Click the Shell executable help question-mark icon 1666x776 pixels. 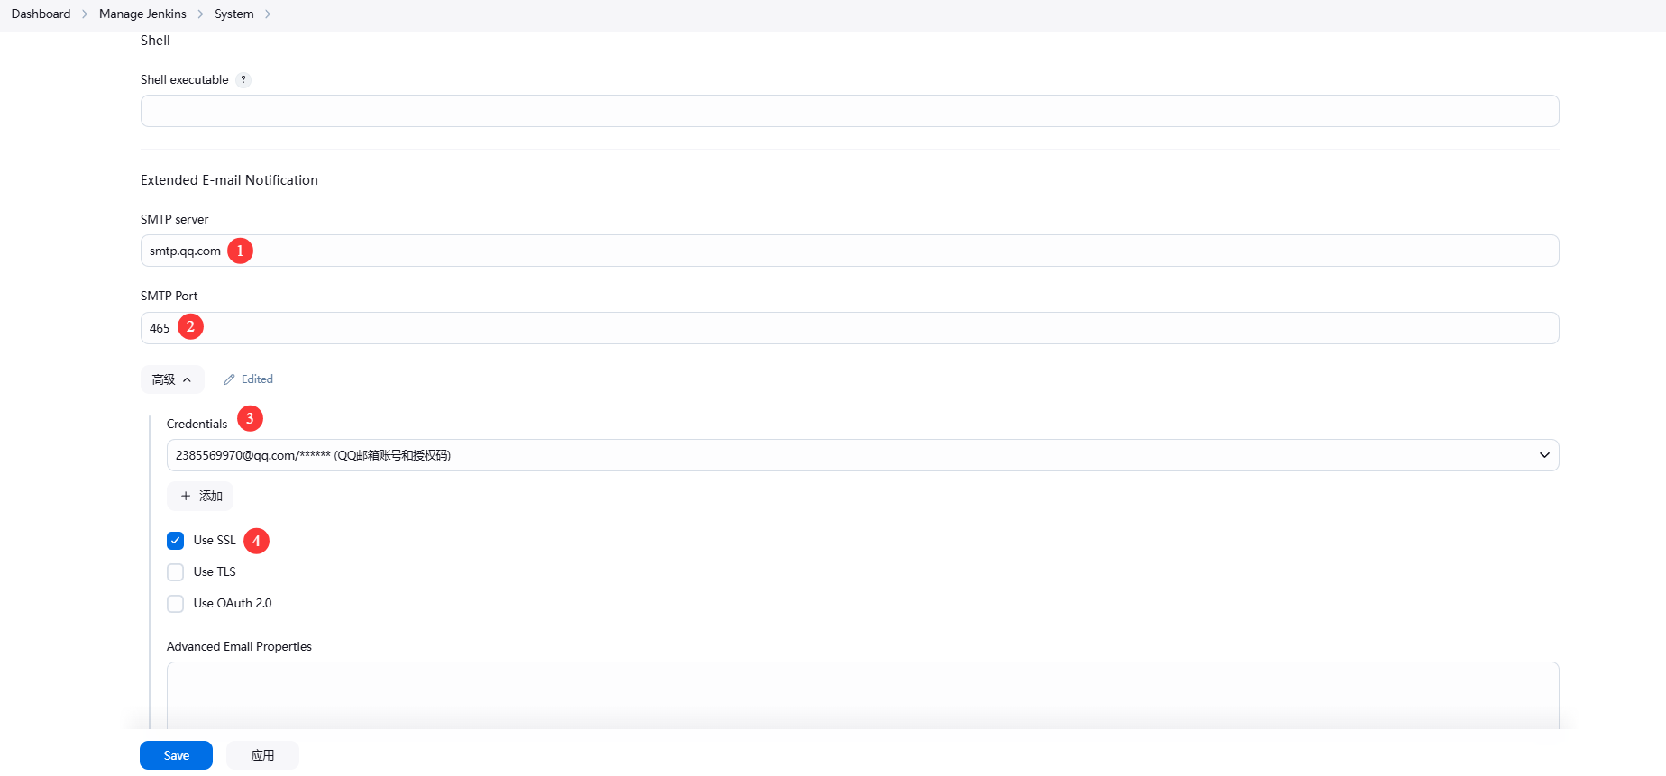243,80
